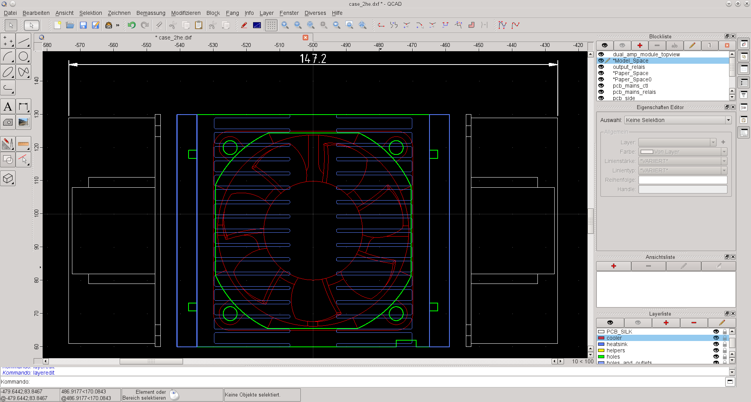Click the Previous View zoom icon
This screenshot has height=402, width=751.
[337, 25]
